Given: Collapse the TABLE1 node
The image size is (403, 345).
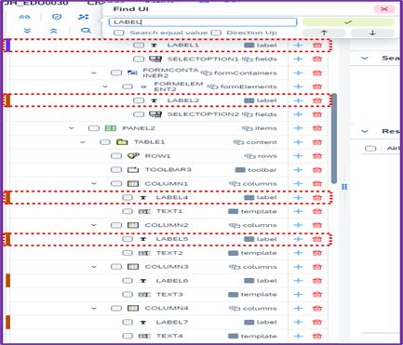Looking at the screenshot, I should click(x=83, y=142).
